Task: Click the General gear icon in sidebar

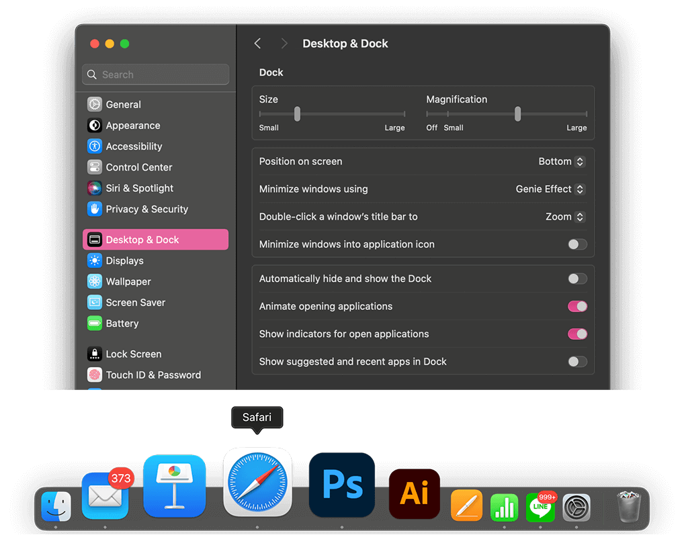Action: click(x=94, y=105)
